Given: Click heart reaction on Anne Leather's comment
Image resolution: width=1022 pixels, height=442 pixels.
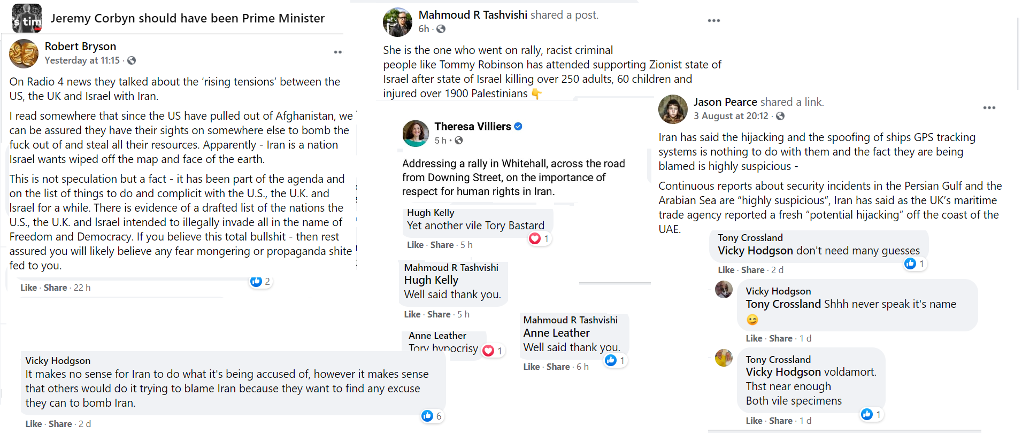Looking at the screenshot, I should [488, 351].
